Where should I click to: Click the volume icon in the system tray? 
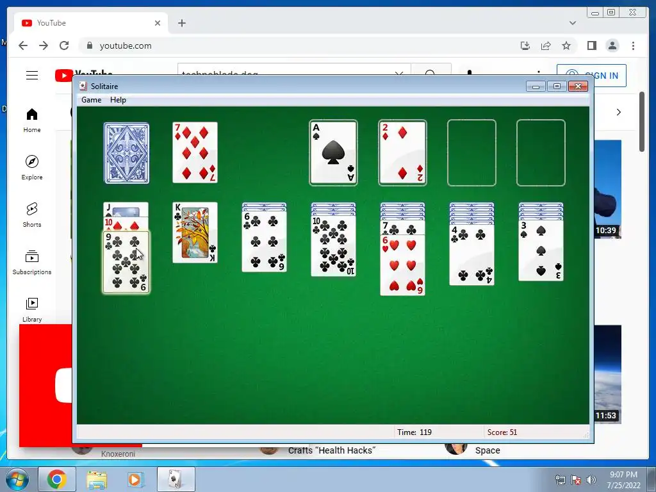591,479
